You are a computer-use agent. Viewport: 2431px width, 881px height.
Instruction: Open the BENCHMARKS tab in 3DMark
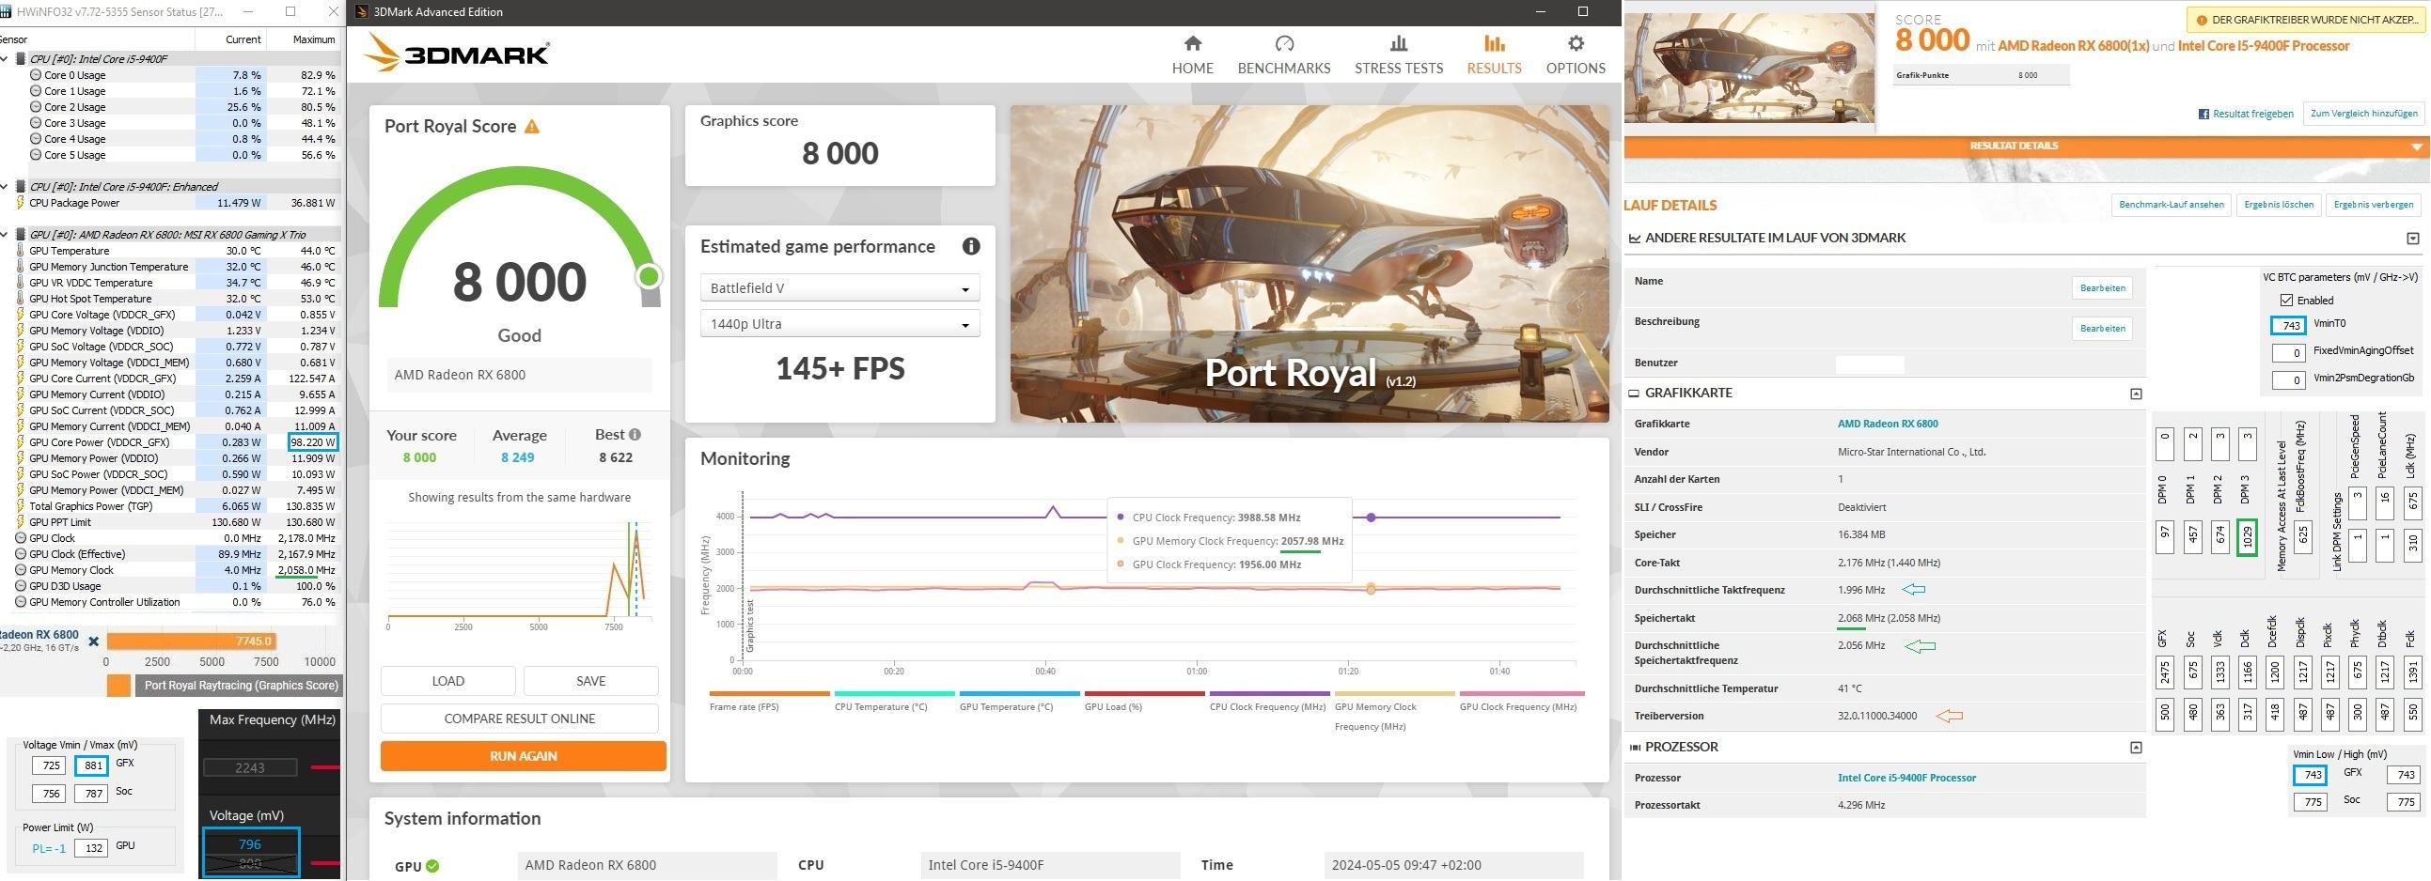coord(1283,54)
